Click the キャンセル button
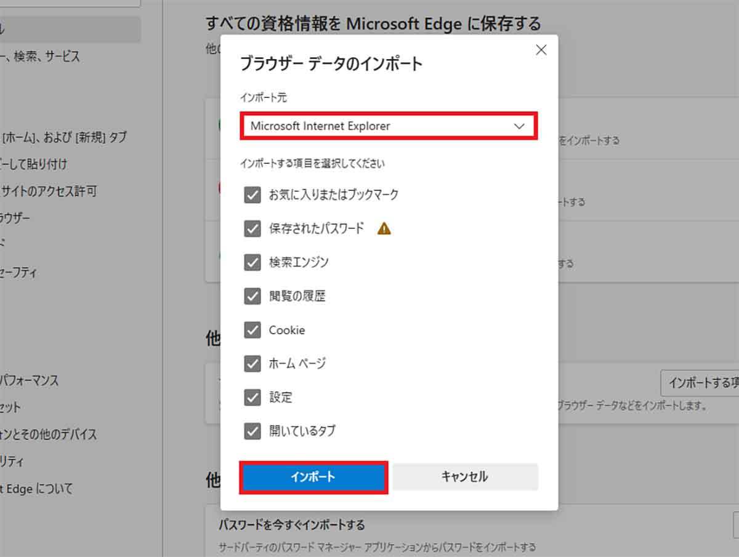Viewport: 739px width, 557px height. (x=465, y=477)
